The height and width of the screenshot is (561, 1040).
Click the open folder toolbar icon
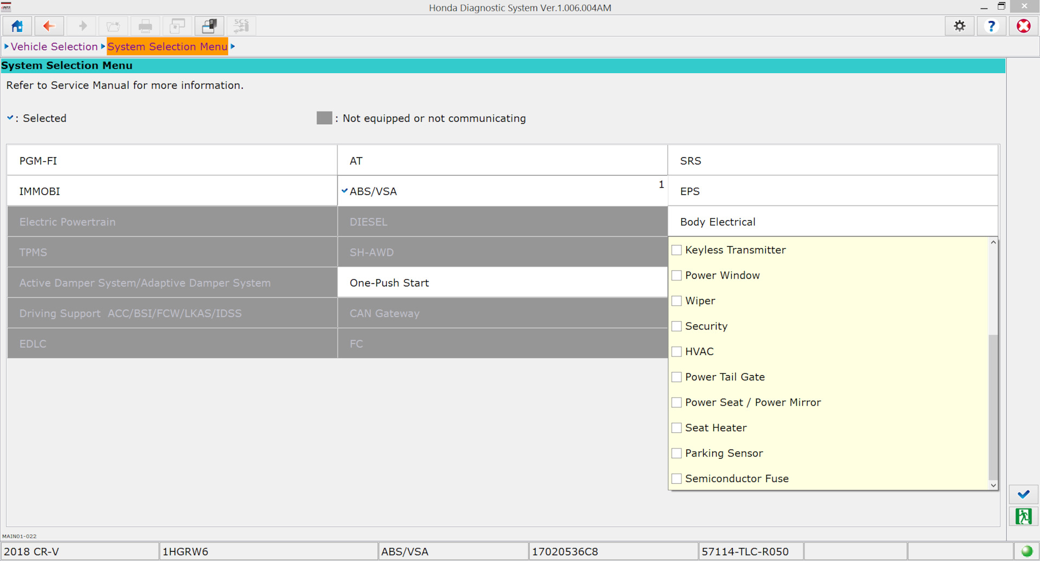[x=113, y=26]
